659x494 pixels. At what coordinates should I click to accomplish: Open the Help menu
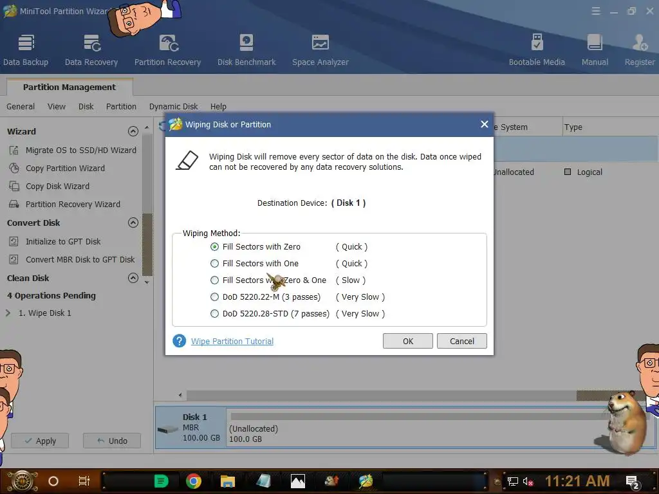click(x=218, y=106)
